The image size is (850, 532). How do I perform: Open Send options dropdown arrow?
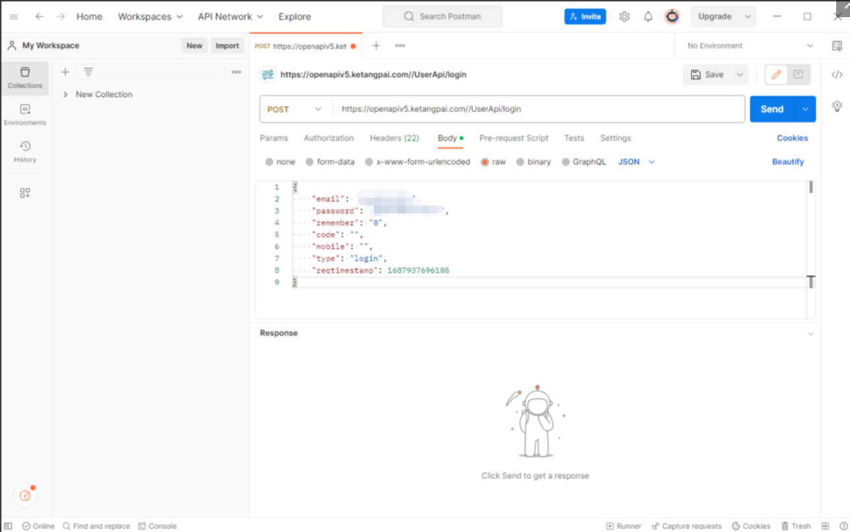pyautogui.click(x=805, y=109)
